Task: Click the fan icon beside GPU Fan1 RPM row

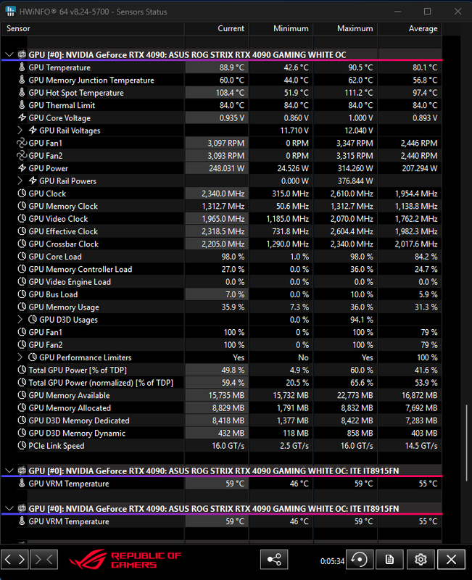Action: point(22,143)
